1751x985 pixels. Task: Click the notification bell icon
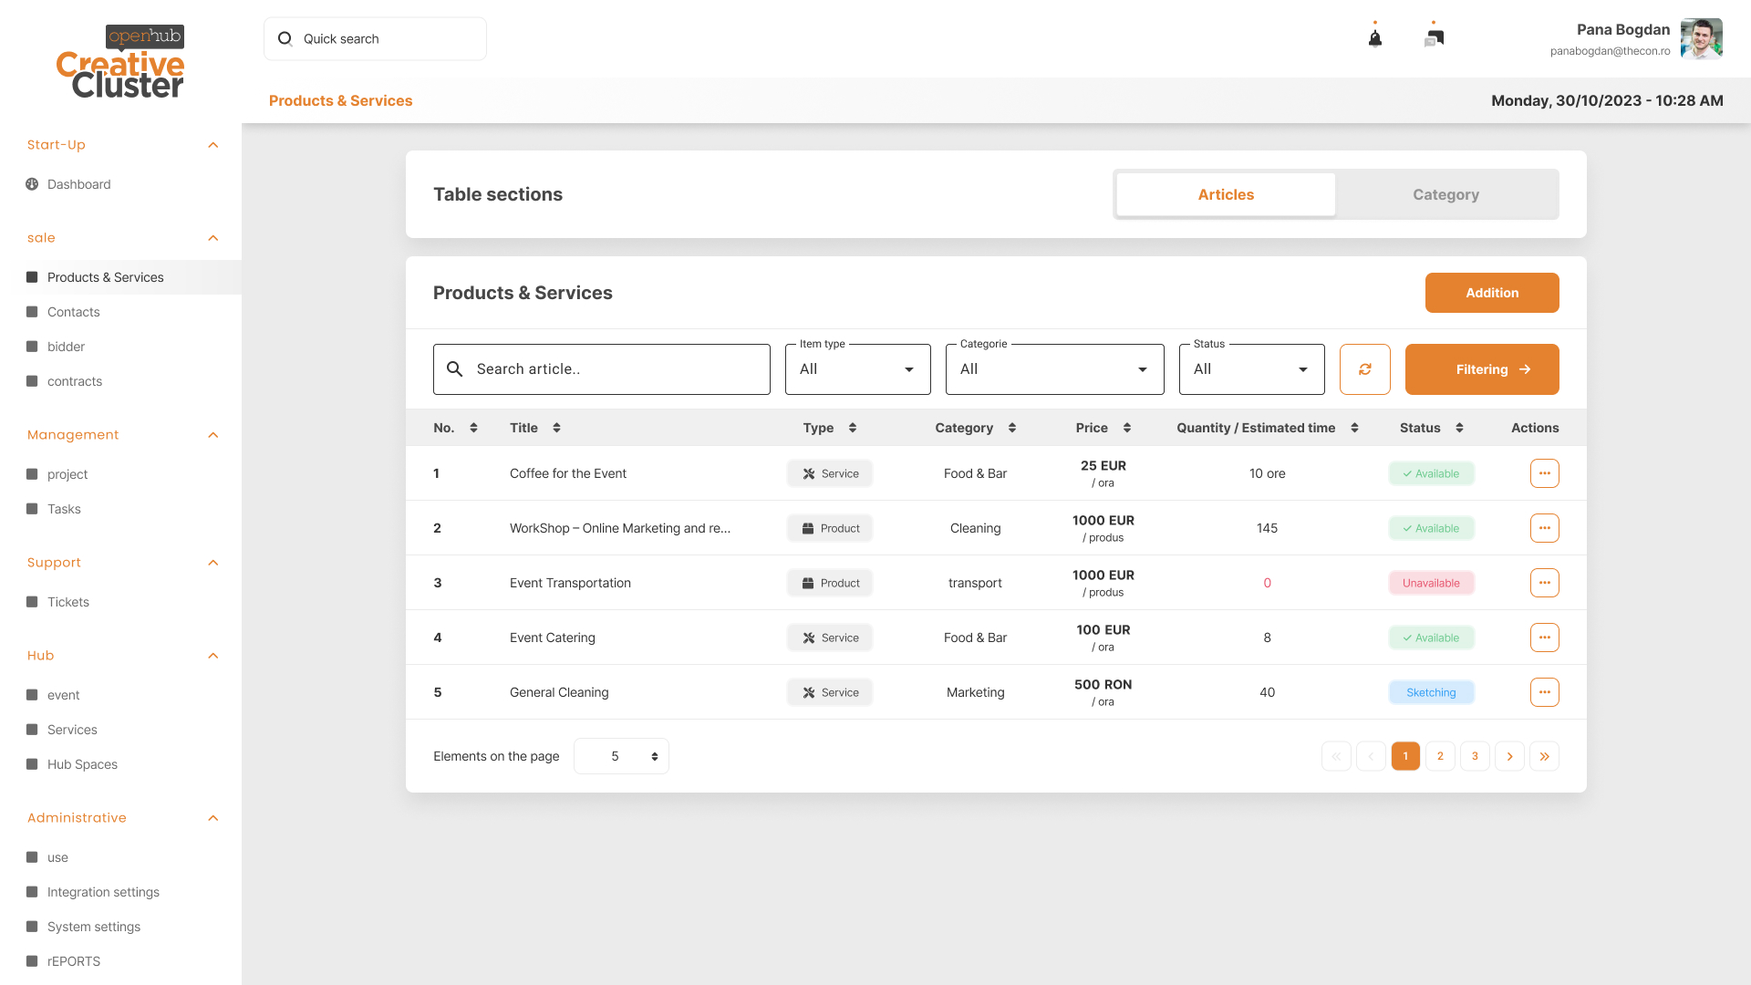coord(1375,38)
